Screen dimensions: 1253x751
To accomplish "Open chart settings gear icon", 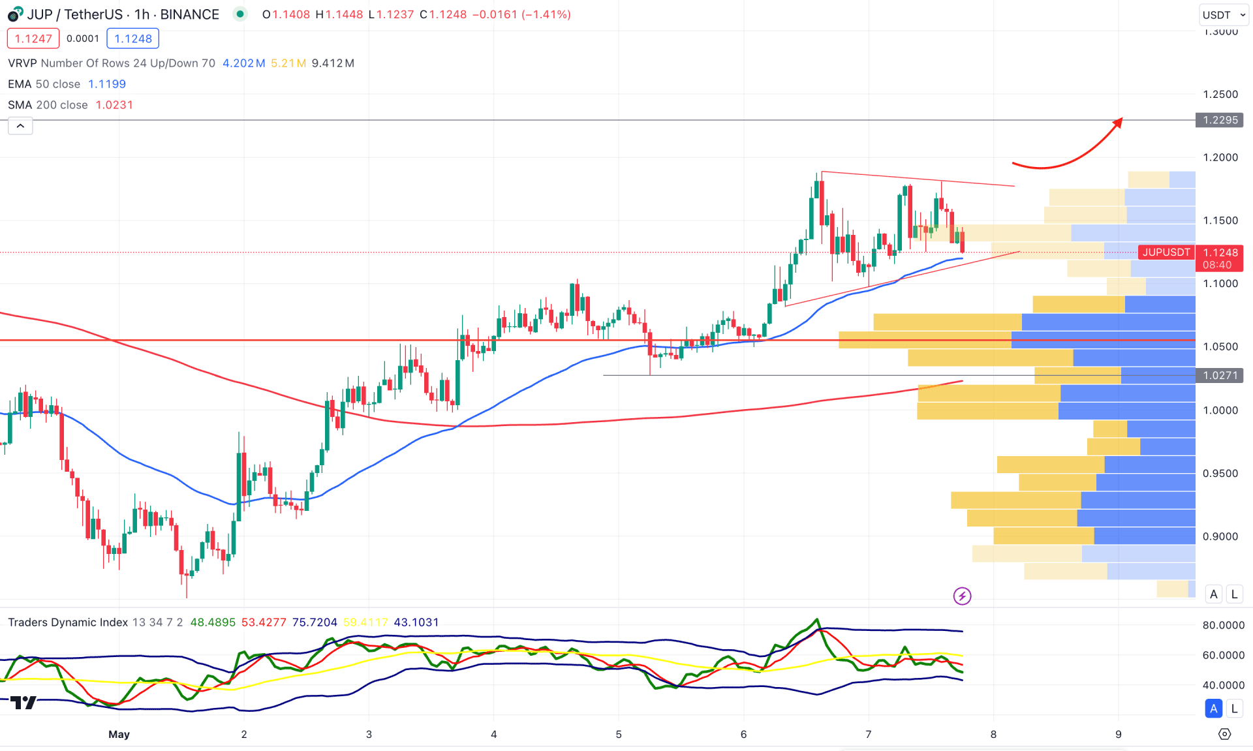I will point(1225,734).
